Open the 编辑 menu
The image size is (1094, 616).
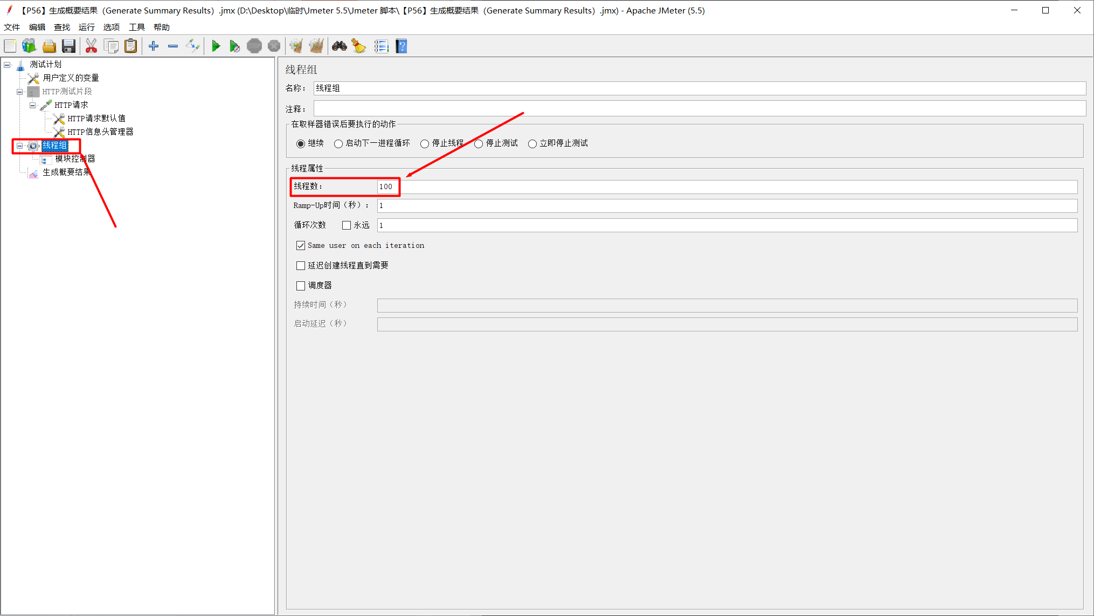[x=37, y=27]
